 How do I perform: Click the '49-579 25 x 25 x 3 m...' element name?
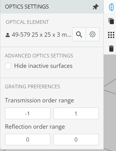(x=41, y=35)
